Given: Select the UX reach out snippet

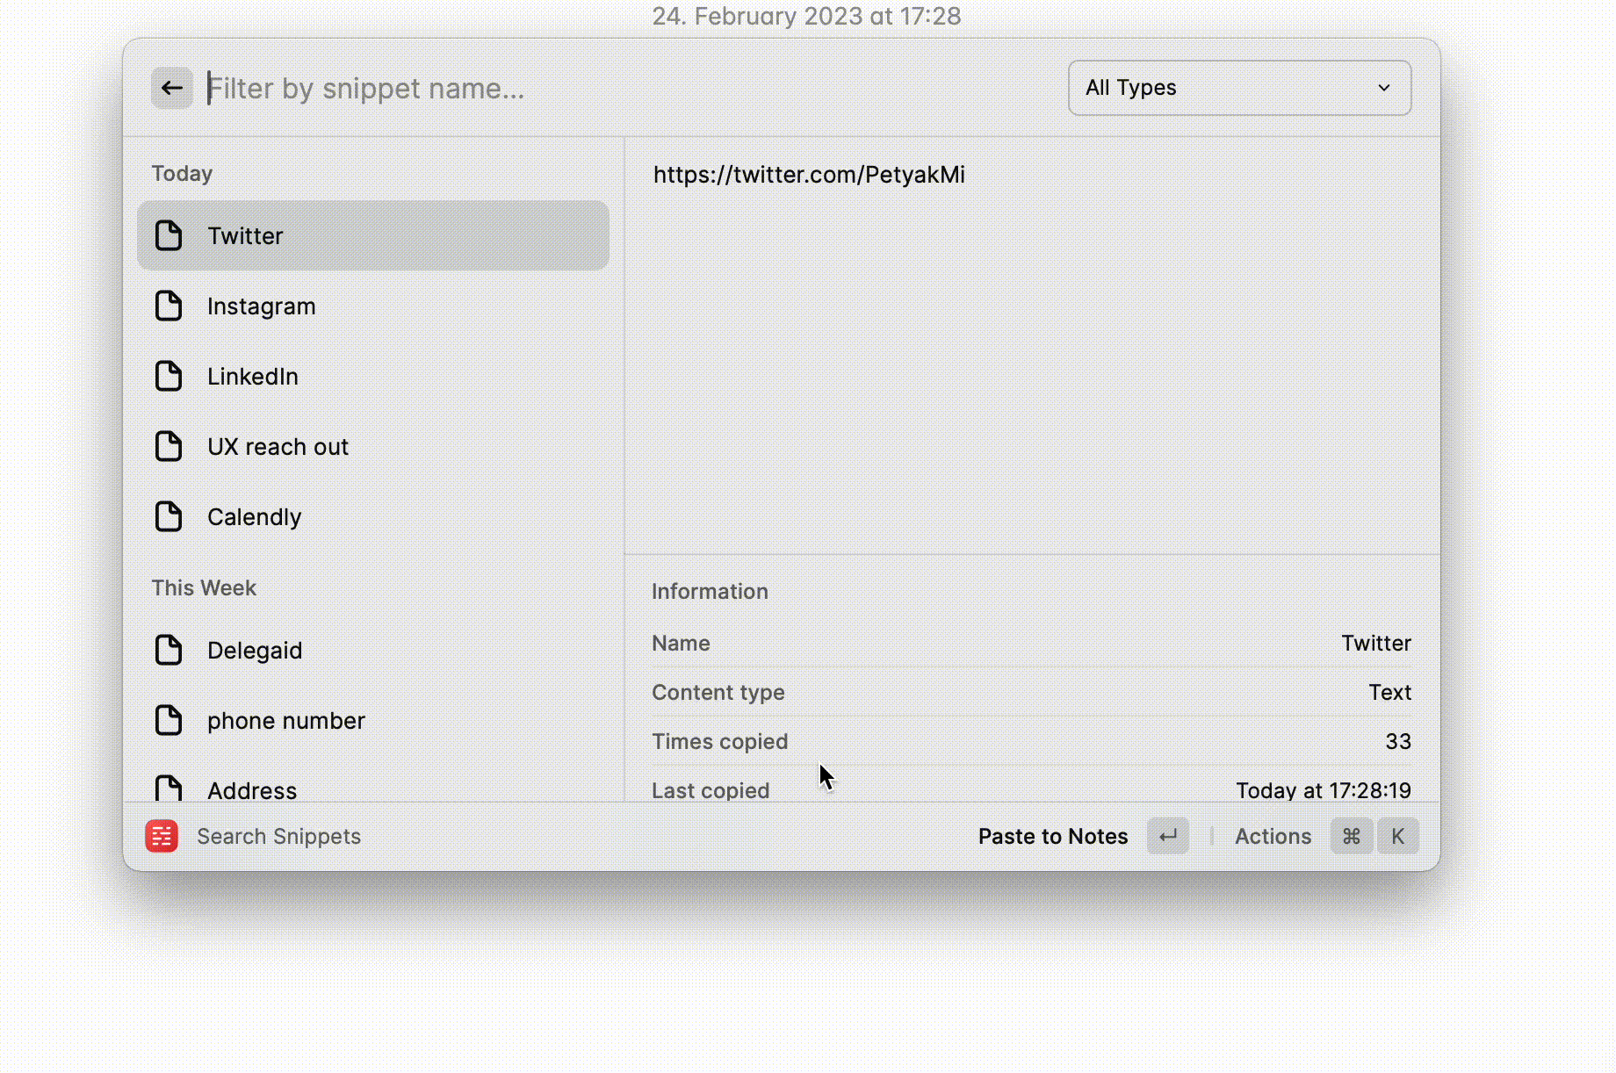Looking at the screenshot, I should [x=278, y=446].
